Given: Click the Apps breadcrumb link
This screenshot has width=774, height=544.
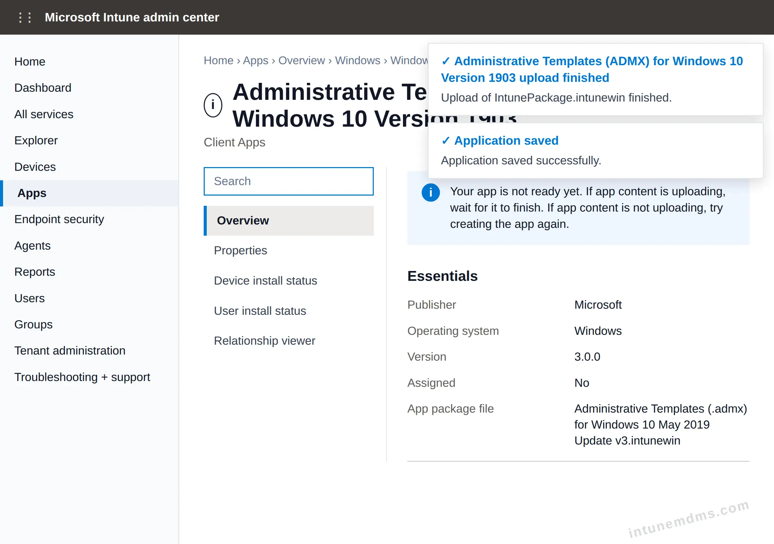Looking at the screenshot, I should 255,60.
